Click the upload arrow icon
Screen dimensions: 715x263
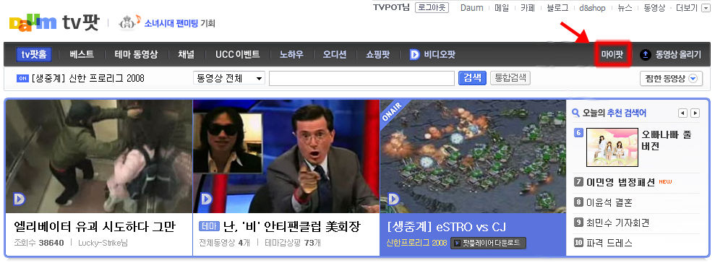click(x=645, y=55)
